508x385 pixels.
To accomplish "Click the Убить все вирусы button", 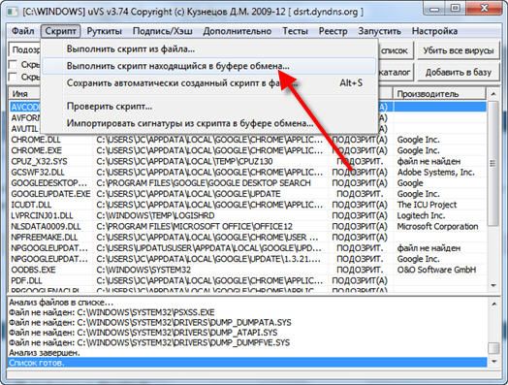I will point(459,50).
